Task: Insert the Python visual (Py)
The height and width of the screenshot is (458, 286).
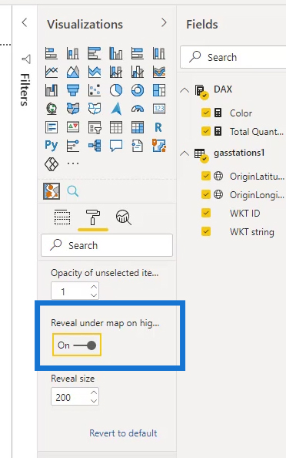Action: 52,145
